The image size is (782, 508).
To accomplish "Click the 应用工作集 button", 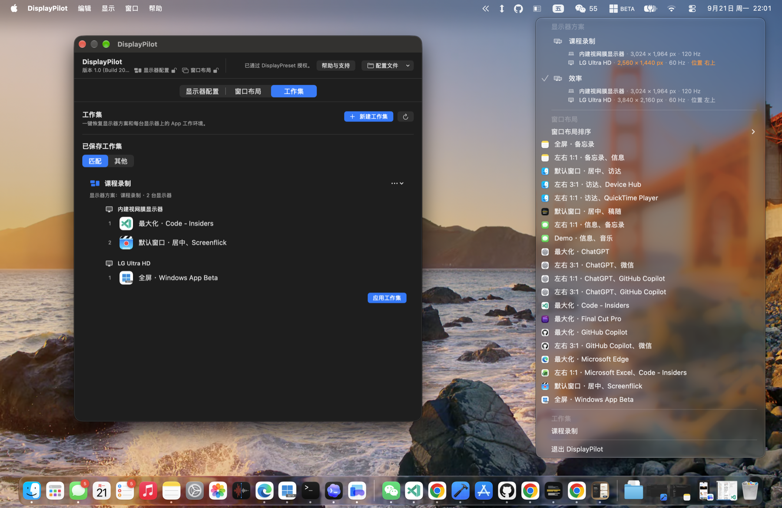I will tap(387, 298).
